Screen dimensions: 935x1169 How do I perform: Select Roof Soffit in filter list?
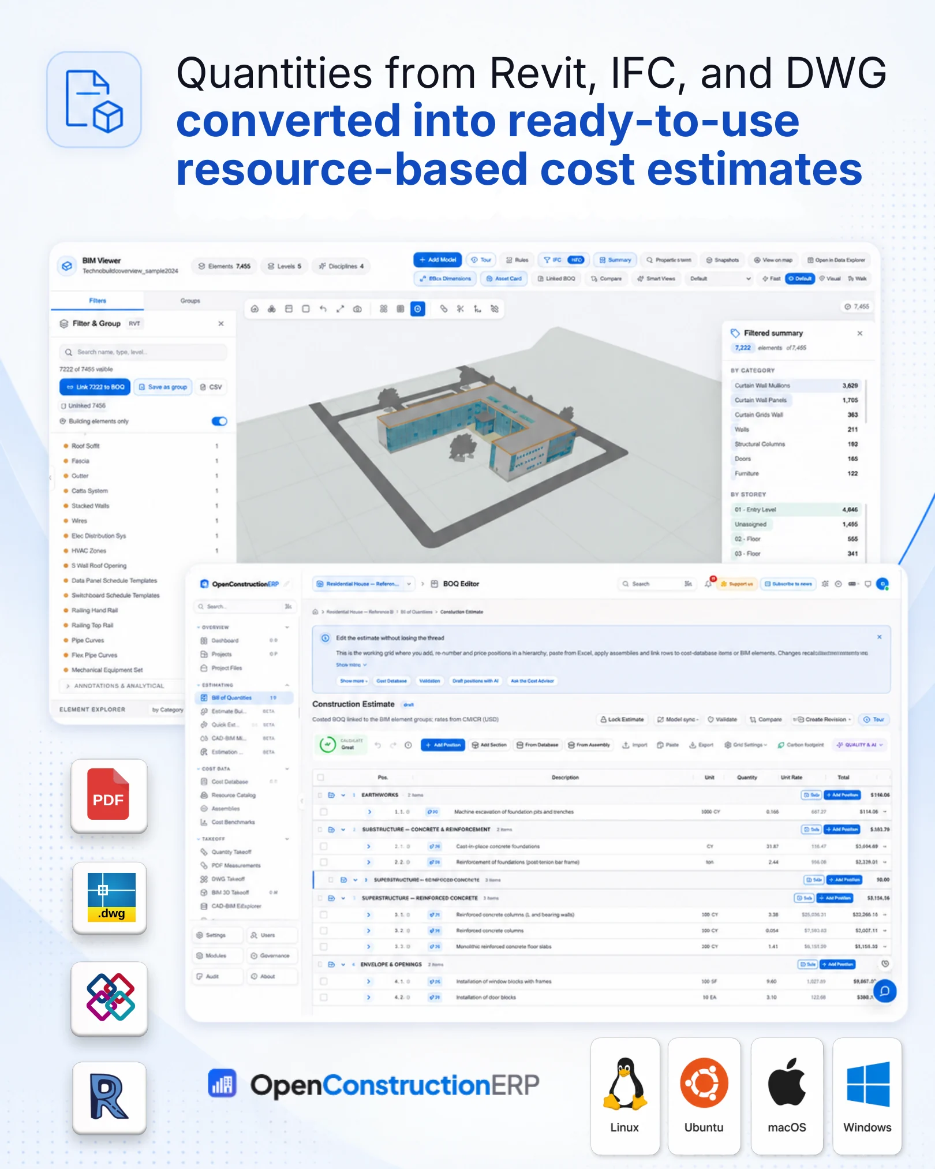click(x=141, y=446)
